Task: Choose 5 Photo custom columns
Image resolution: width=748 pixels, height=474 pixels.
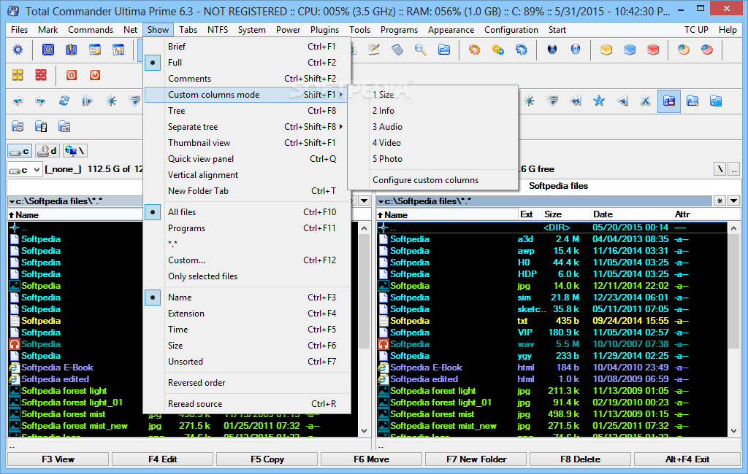Action: pyautogui.click(x=432, y=159)
